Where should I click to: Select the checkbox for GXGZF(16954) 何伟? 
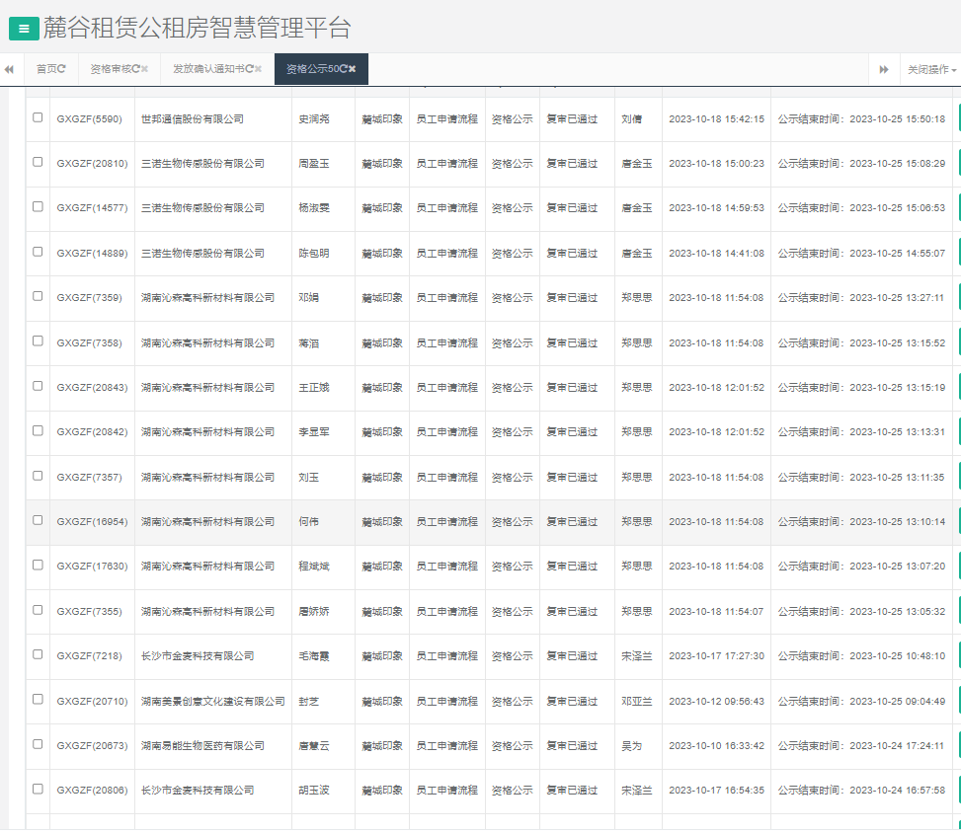(38, 520)
